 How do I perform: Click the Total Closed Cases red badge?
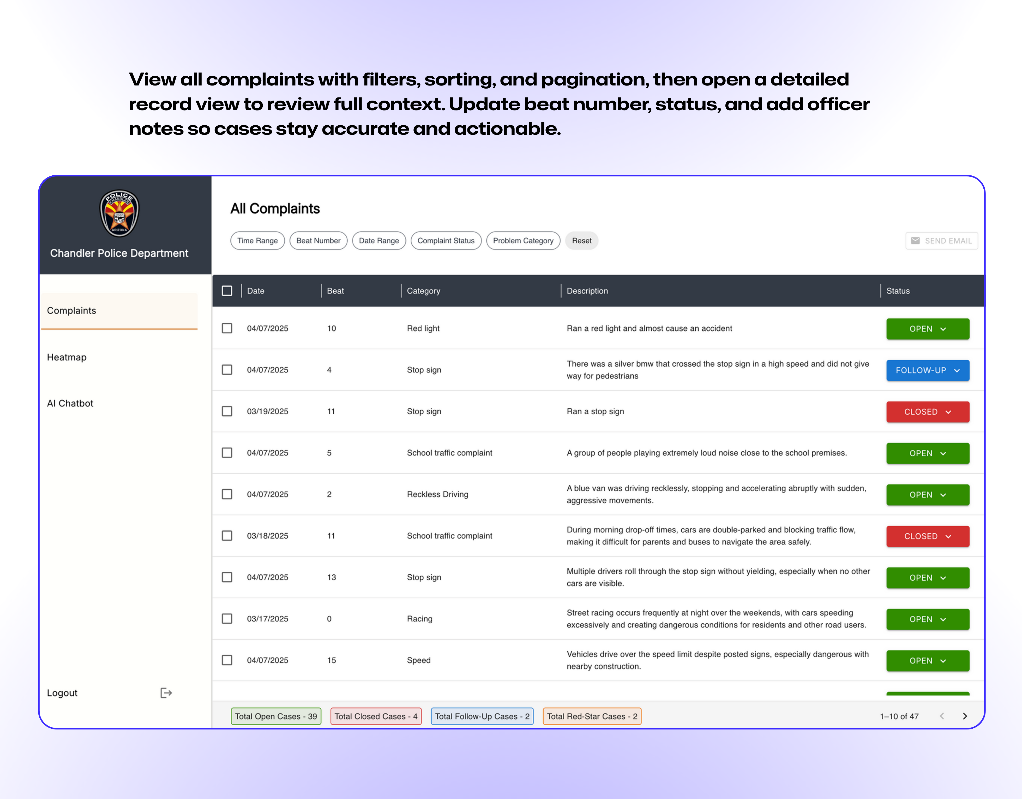pos(376,716)
